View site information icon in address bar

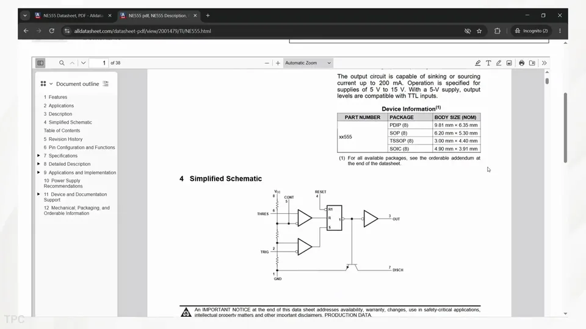point(67,31)
